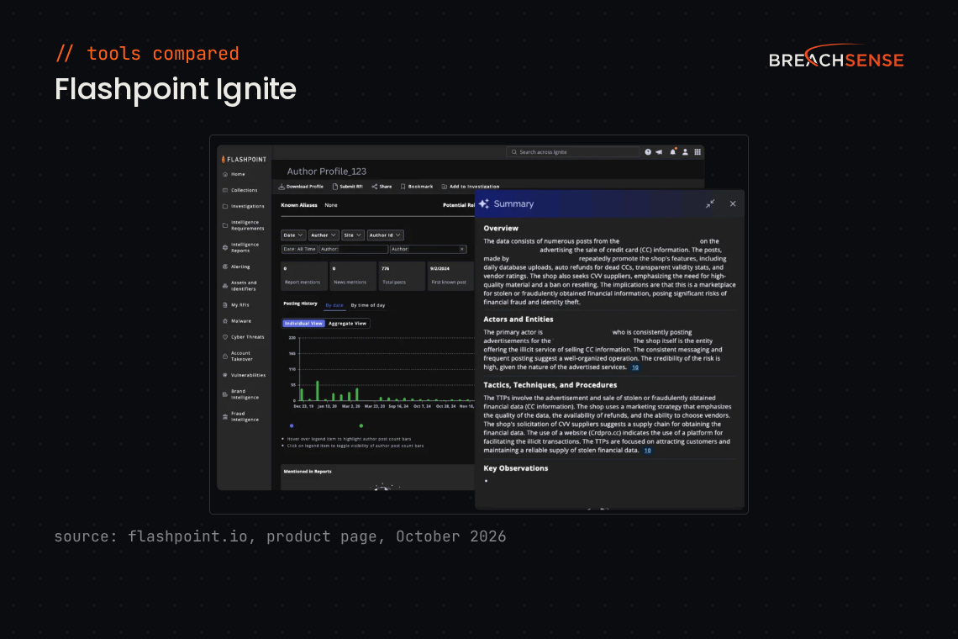Viewport: 958px width, 639px height.
Task: Open Intelligence Reports section
Action: point(240,247)
